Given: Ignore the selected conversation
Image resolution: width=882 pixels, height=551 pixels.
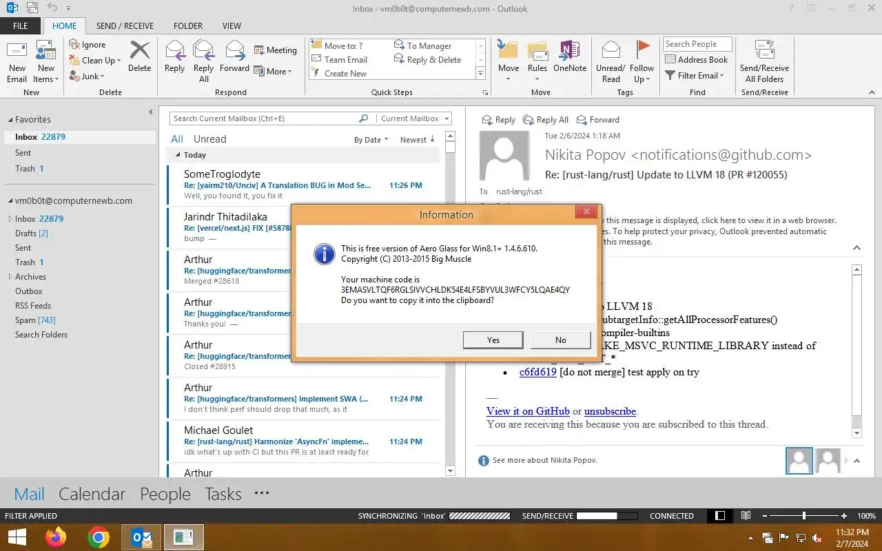Looking at the screenshot, I should pos(88,45).
